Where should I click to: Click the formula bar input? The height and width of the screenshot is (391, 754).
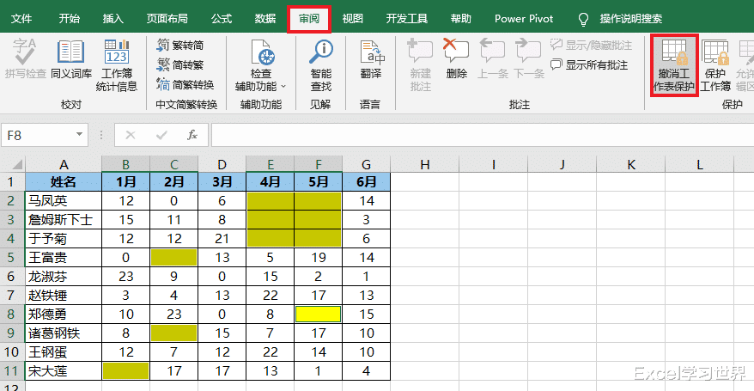click(x=483, y=135)
